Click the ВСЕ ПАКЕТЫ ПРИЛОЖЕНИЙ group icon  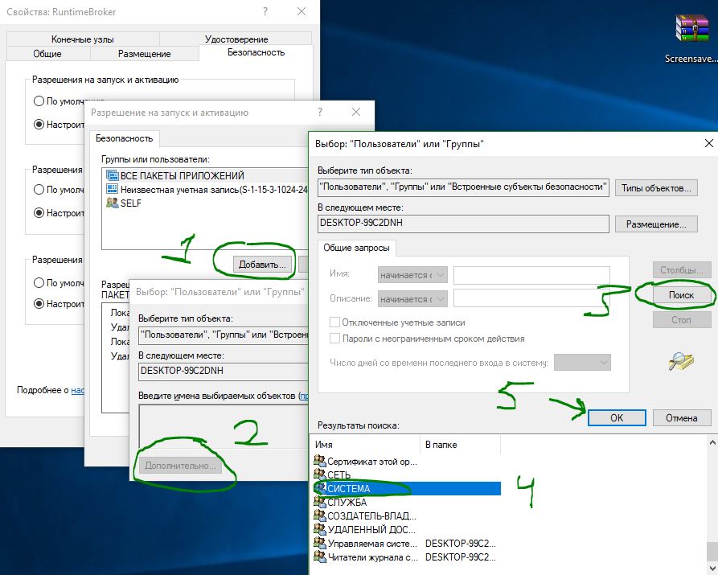112,175
